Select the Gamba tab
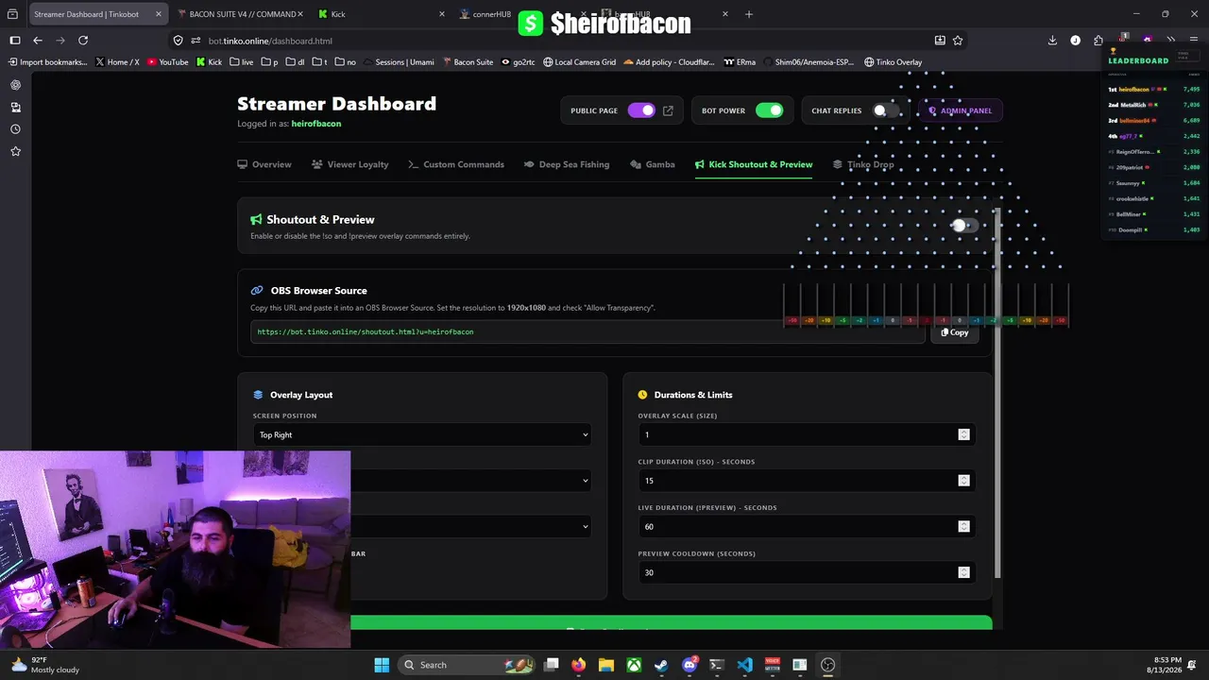 (653, 164)
